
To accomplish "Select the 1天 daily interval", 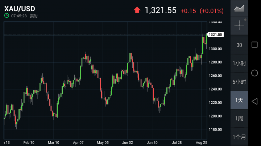I will [x=239, y=100].
